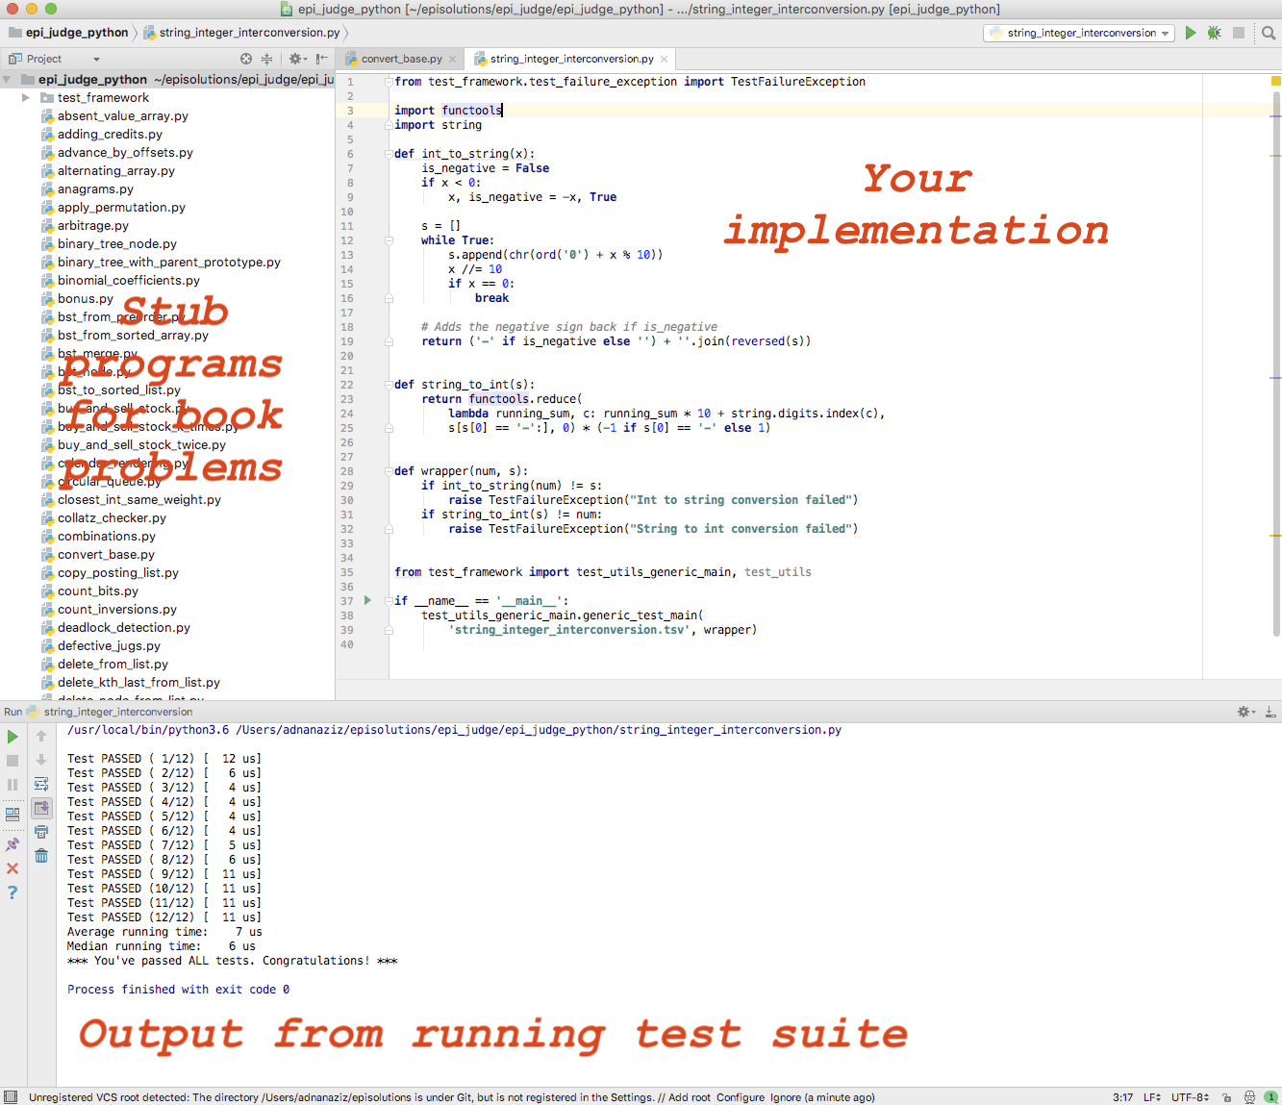This screenshot has width=1282, height=1105.
Task: Print the Run console output
Action: (41, 832)
